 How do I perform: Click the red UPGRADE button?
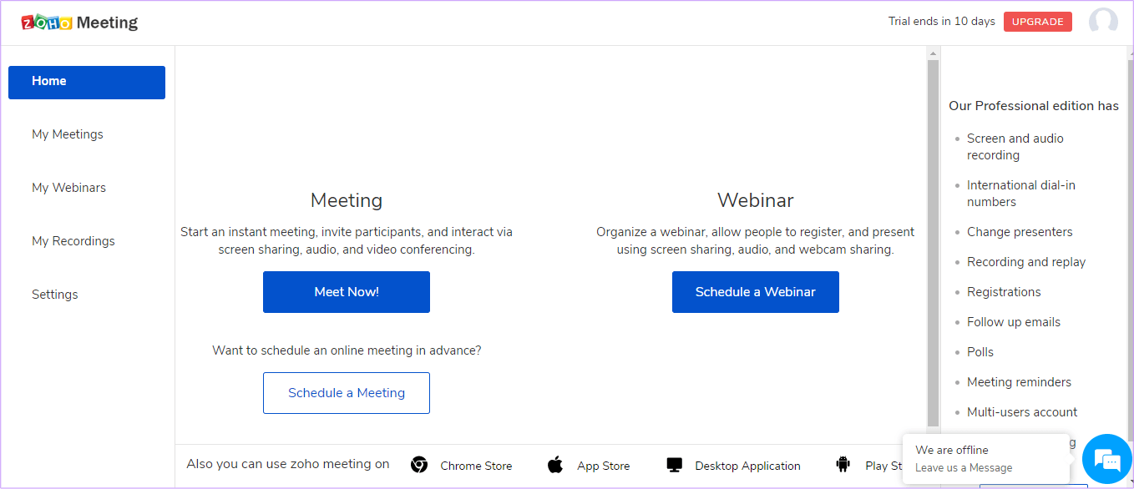[x=1038, y=22]
